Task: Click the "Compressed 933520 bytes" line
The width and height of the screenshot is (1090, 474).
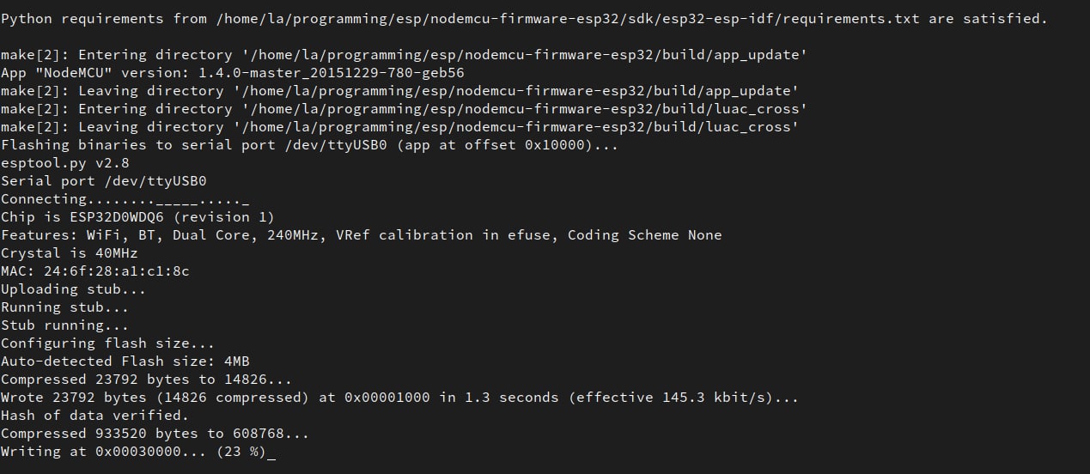Action: 155,434
